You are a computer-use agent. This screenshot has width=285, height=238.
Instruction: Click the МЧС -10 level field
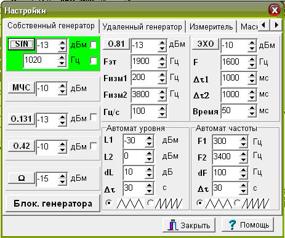pos(47,89)
